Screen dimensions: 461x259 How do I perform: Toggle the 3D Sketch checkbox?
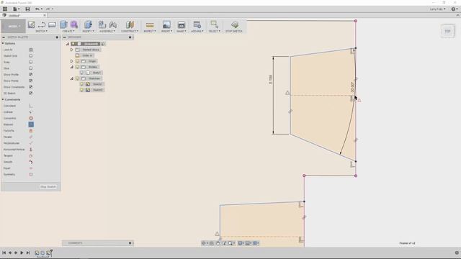30,93
